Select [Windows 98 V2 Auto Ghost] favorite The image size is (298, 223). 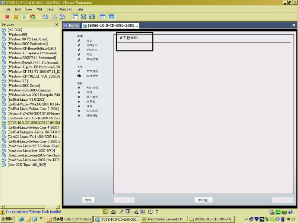[x=28, y=39]
